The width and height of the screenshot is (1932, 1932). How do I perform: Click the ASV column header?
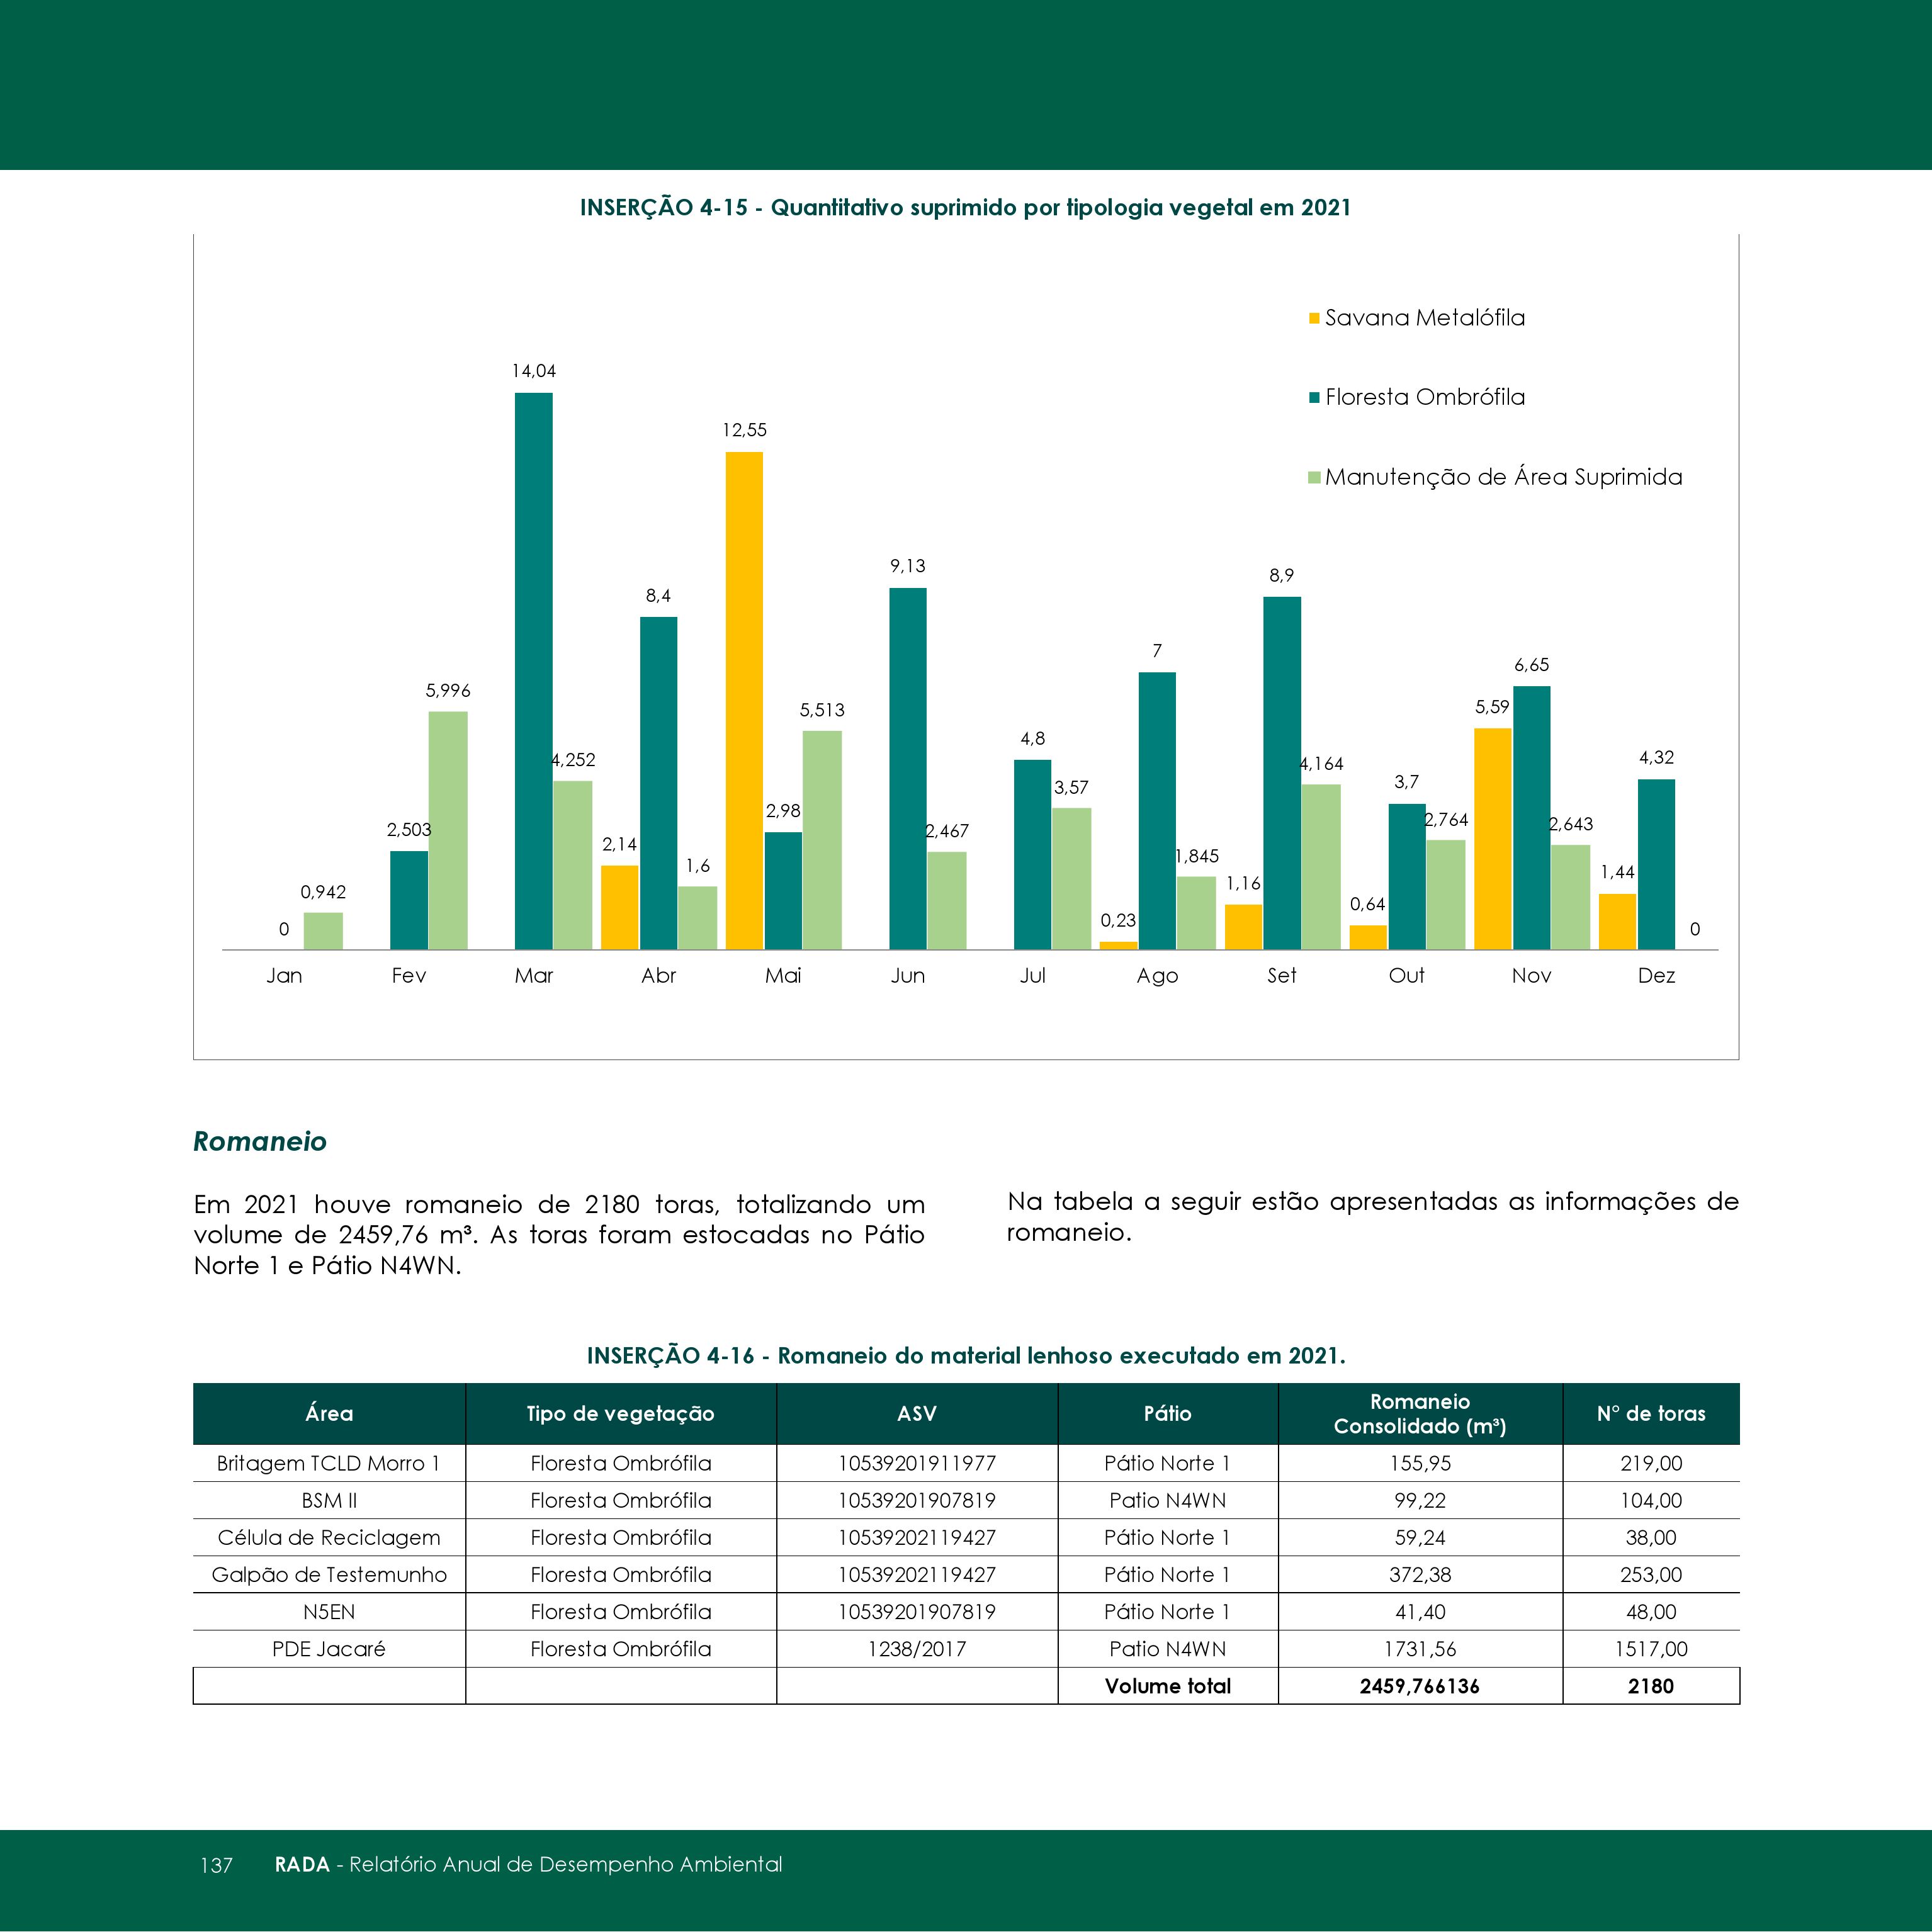click(x=917, y=1413)
